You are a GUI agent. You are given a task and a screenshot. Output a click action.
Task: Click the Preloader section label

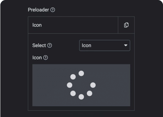tap(38, 10)
